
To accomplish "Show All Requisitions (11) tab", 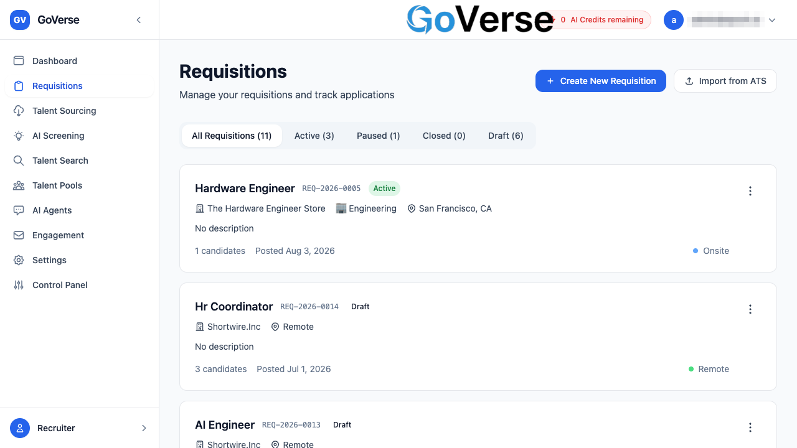I will 232,136.
